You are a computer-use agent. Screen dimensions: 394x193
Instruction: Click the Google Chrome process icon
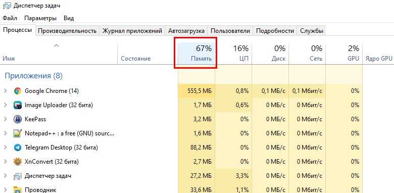click(17, 91)
